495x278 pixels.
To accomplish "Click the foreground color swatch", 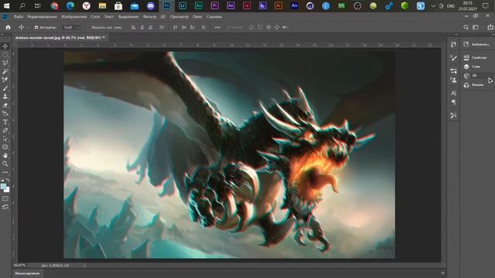I will pyautogui.click(x=4, y=186).
